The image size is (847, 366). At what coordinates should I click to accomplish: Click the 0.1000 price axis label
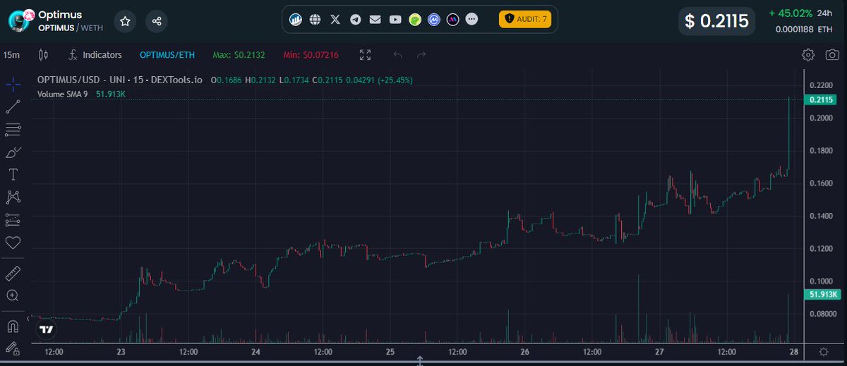(822, 281)
